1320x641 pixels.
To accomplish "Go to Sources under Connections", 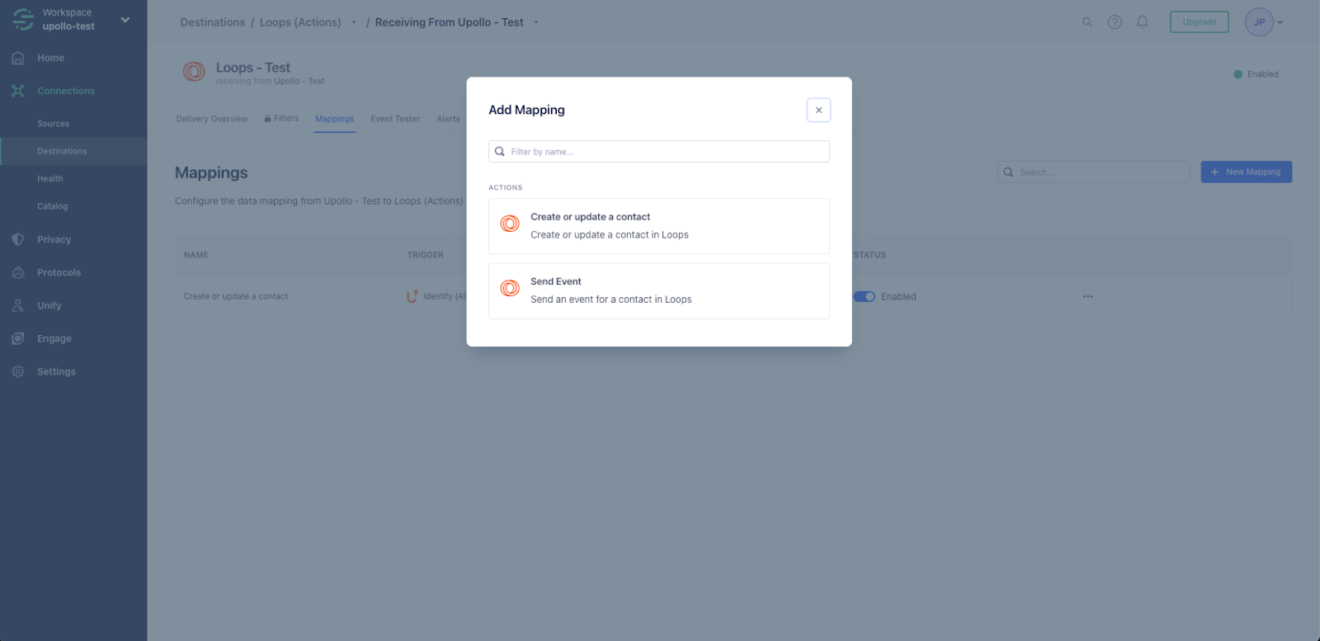I will (x=53, y=124).
